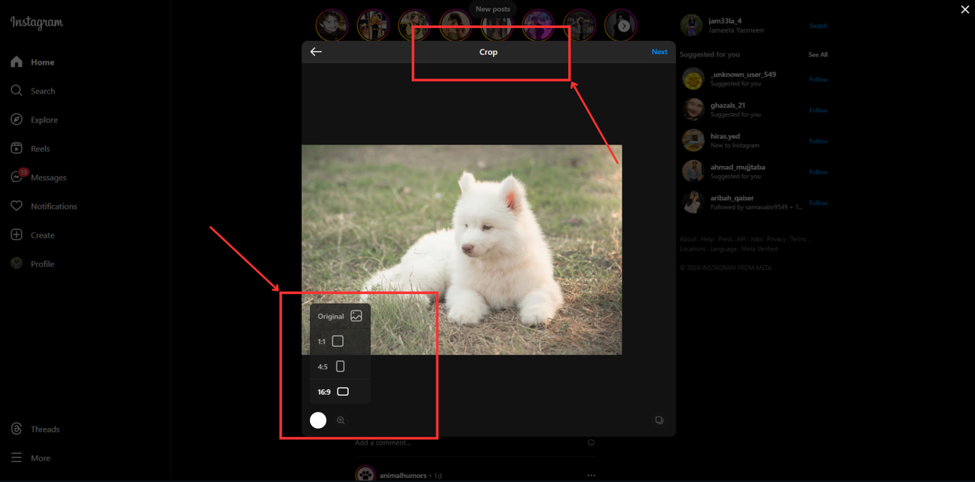Follow aribah_qaiser
975x482 pixels.
[x=818, y=203]
